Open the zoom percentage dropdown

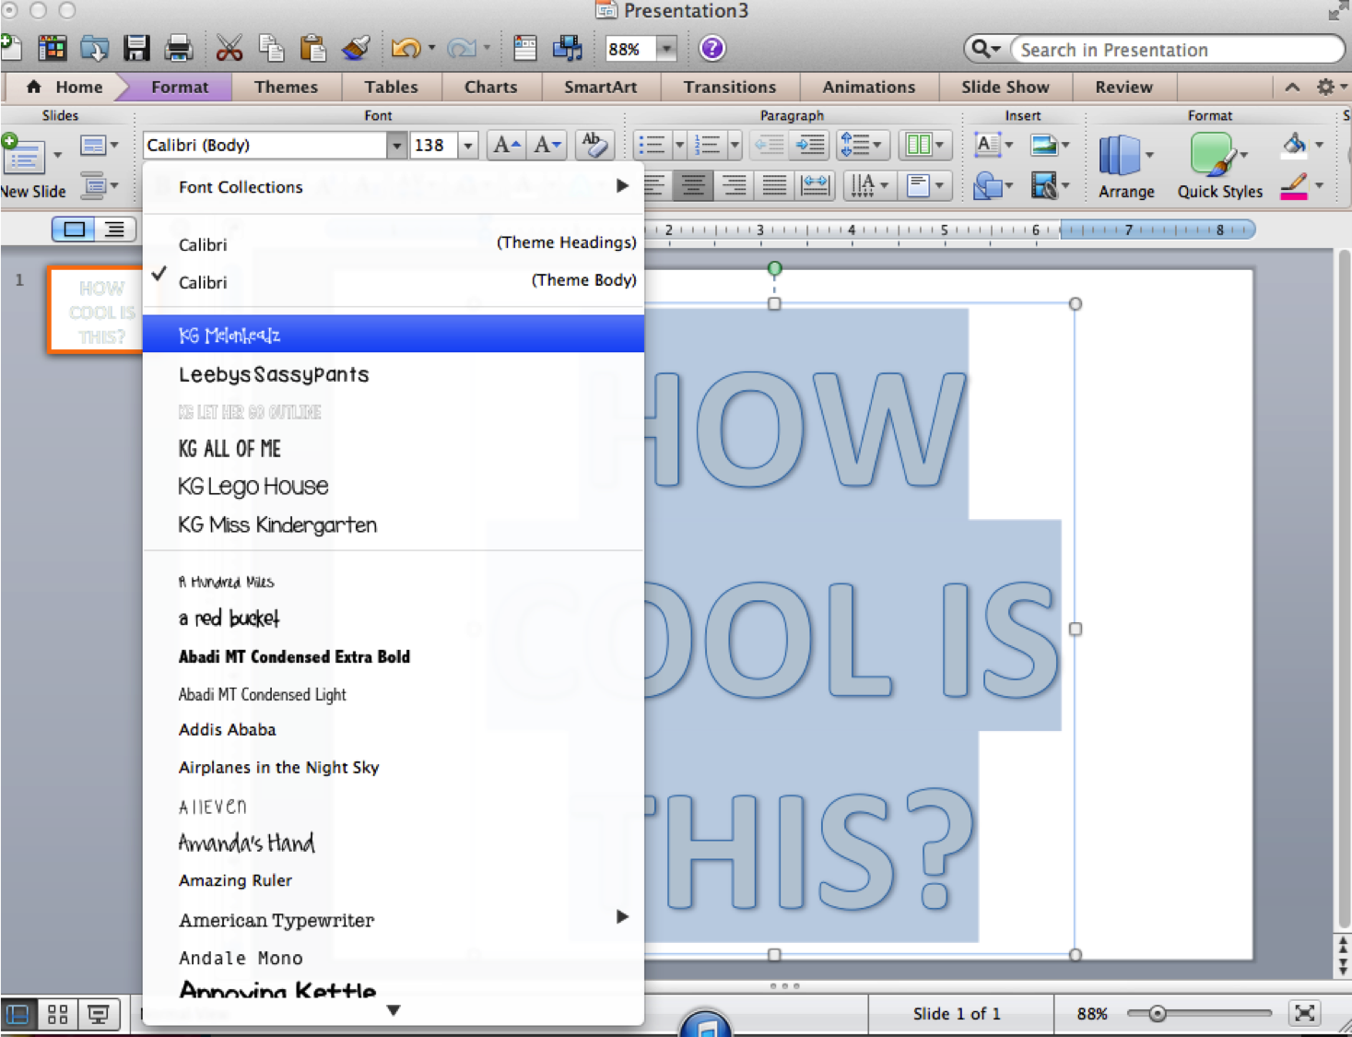tap(665, 49)
